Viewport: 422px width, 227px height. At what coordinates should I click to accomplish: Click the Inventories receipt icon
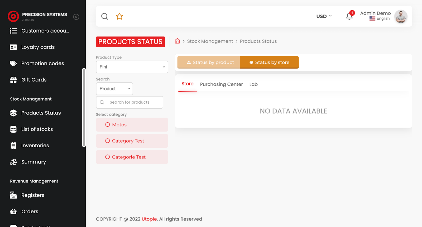pos(13,146)
